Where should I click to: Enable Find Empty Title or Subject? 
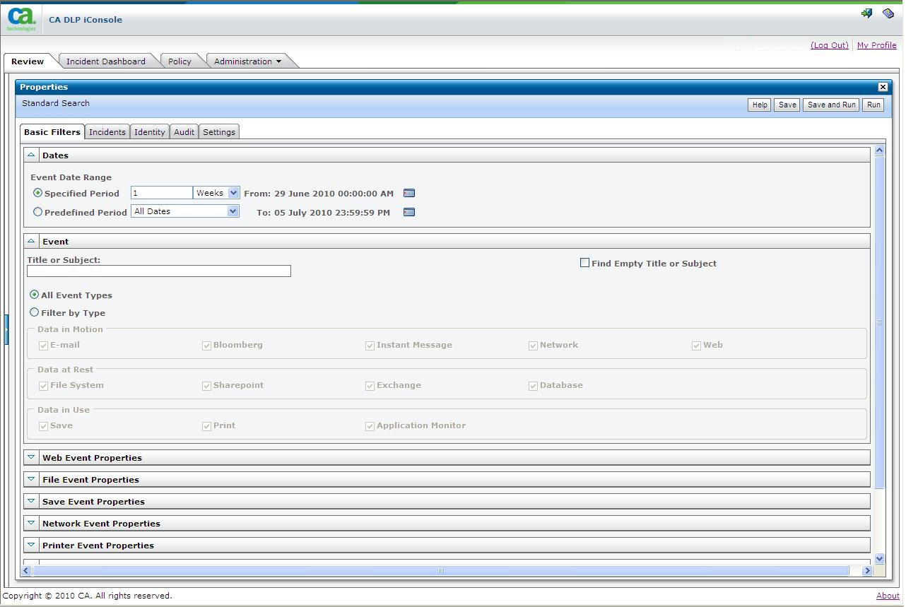(x=584, y=262)
